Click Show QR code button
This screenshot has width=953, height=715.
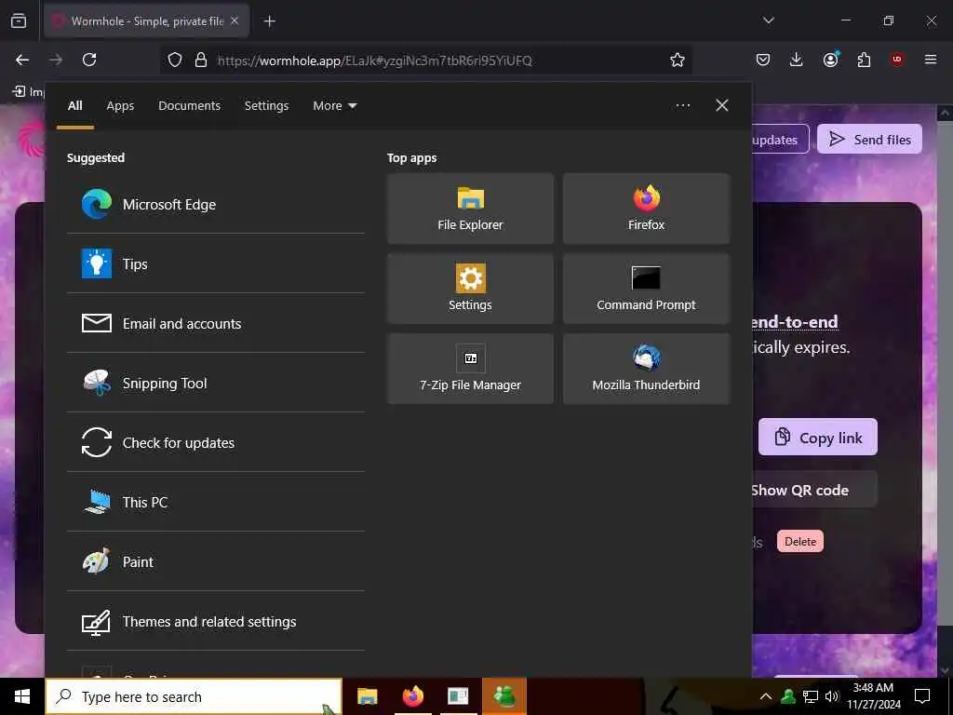pyautogui.click(x=814, y=490)
